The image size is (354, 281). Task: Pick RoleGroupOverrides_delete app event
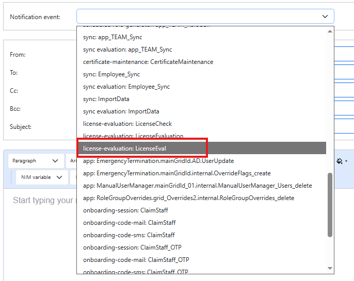201,198
